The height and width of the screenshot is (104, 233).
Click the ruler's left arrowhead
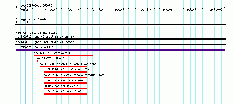pyautogui.click(x=16, y=8)
